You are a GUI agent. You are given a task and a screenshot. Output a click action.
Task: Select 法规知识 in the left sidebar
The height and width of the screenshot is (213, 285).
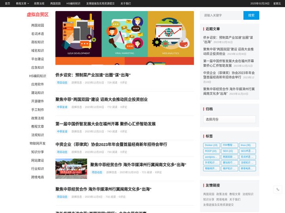tap(38, 135)
